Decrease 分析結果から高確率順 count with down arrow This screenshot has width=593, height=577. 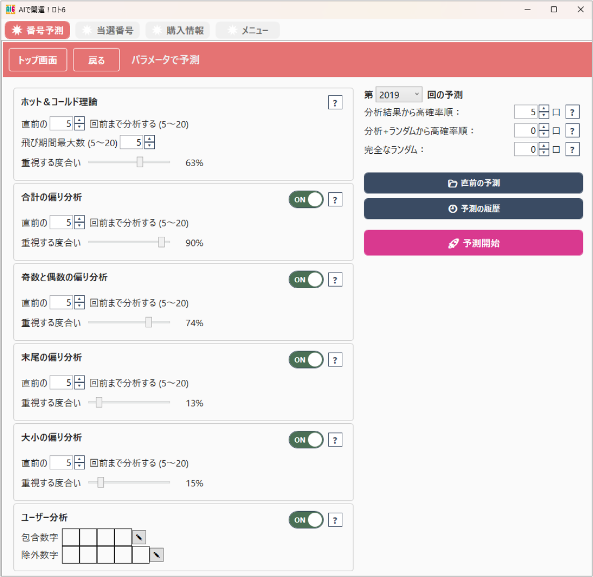coord(544,115)
